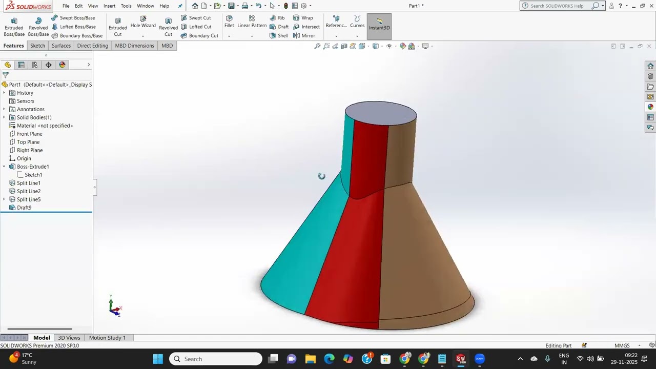656x369 pixels.
Task: Select the Extruded Cut tool
Action: click(118, 27)
